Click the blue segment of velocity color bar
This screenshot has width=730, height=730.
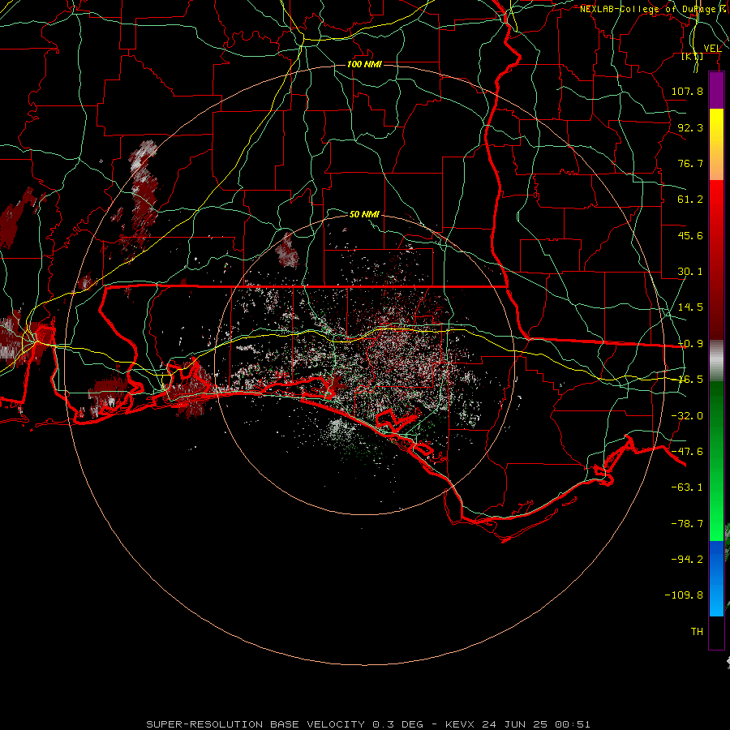point(716,578)
